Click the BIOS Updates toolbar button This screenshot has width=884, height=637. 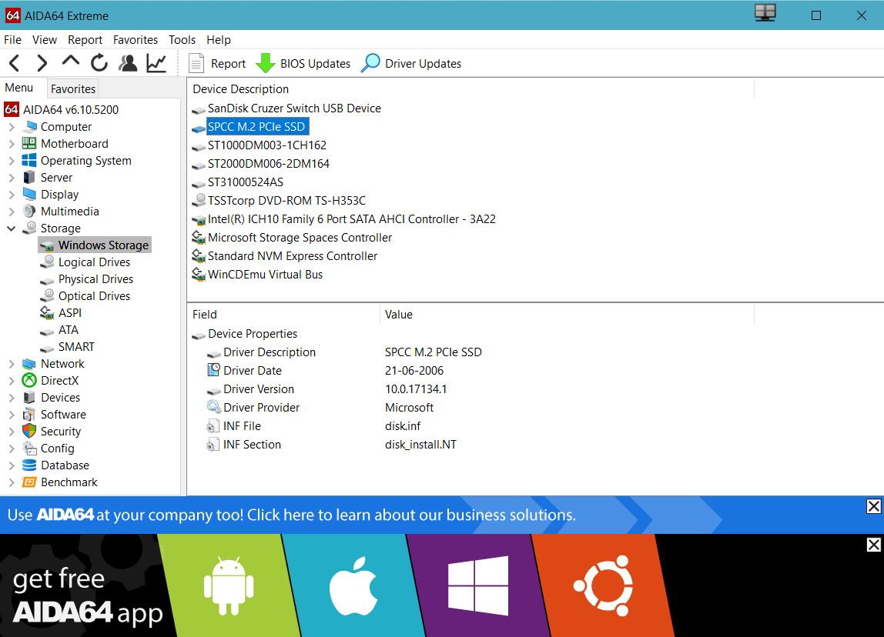(x=303, y=64)
